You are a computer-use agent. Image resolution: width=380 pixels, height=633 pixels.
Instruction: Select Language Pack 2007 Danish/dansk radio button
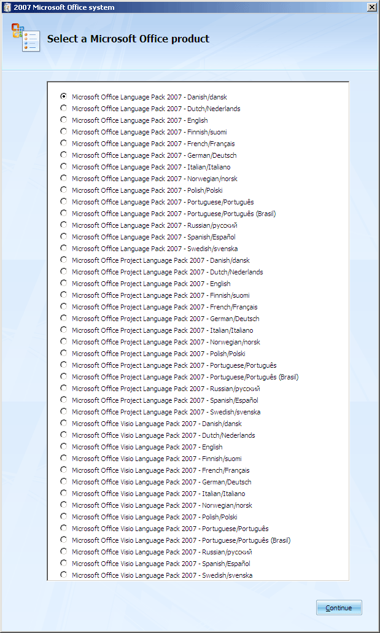point(63,96)
